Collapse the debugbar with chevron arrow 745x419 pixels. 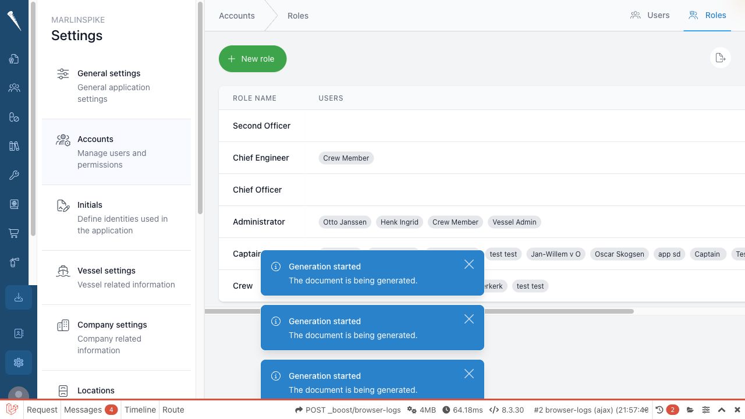722,410
